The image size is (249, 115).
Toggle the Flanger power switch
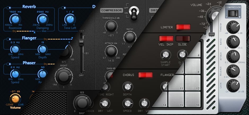click(x=9, y=39)
